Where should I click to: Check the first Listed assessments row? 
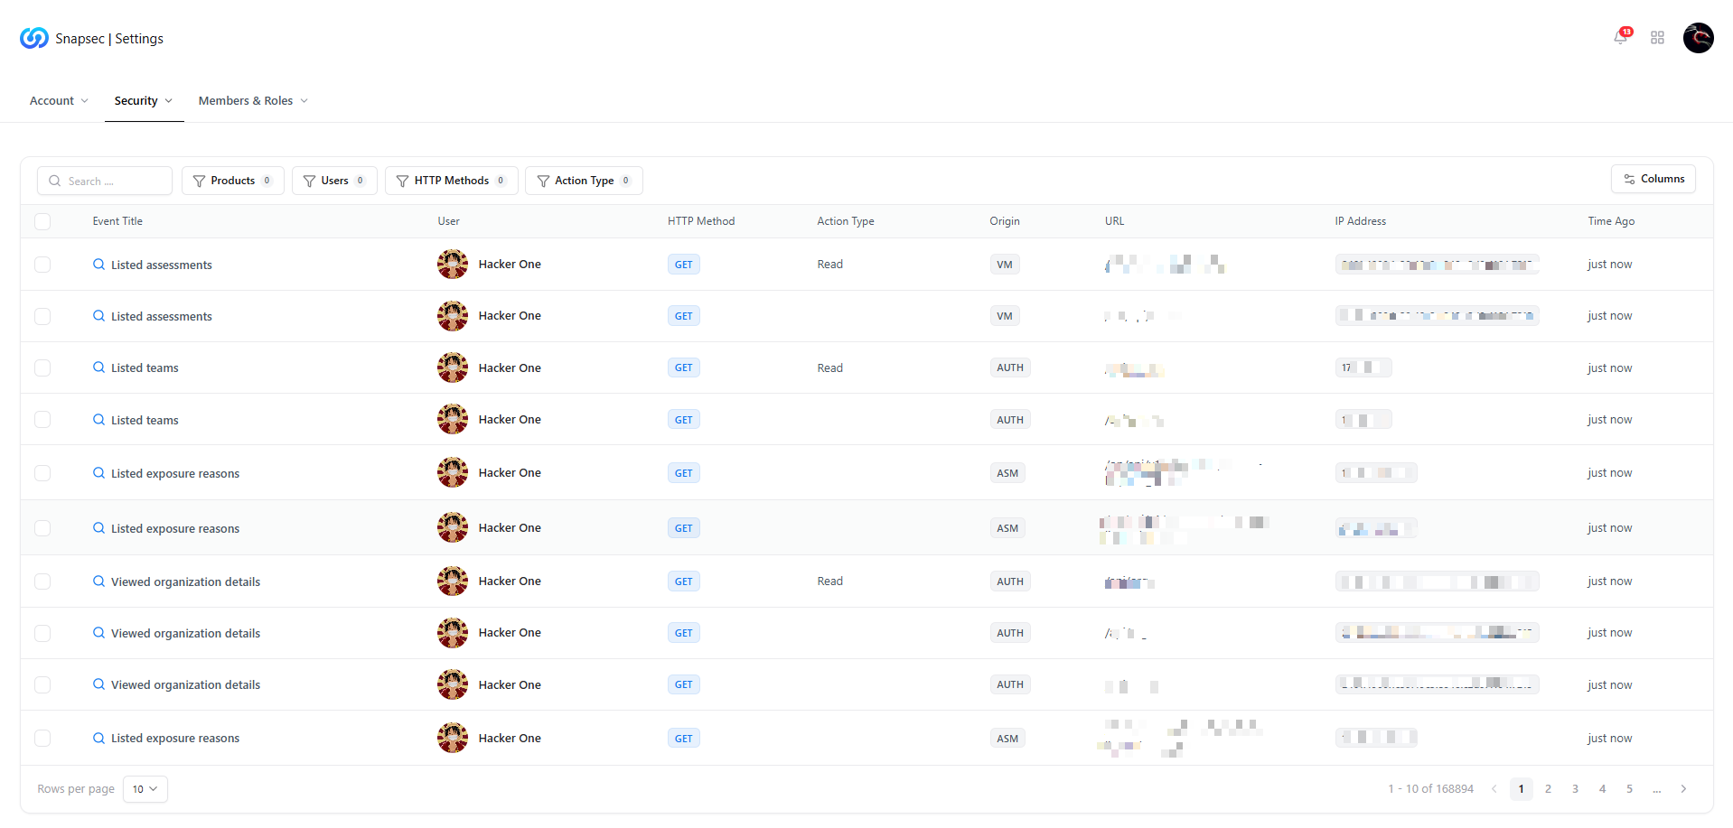point(42,264)
